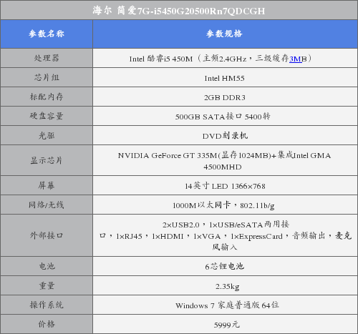Click the 1×HDMI text in ports cell
Image resolution: width=358 pixels, height=334 pixels.
[x=168, y=236]
